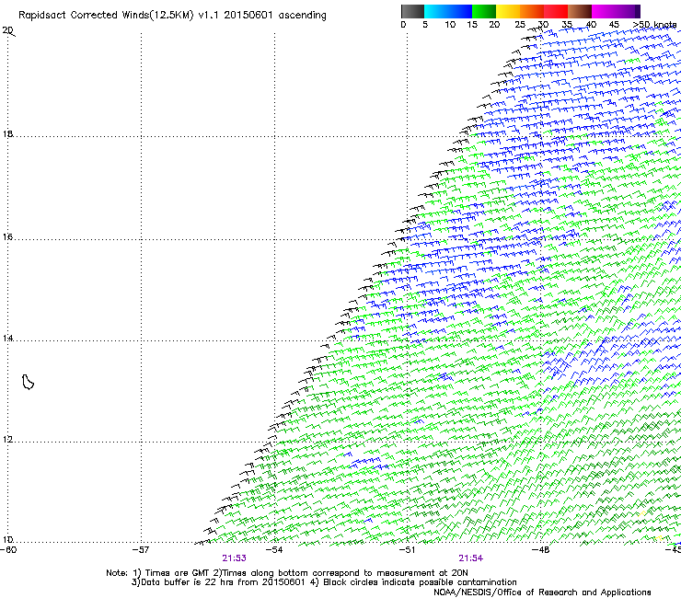This screenshot has width=681, height=598.
Task: Click the purple '21:54' time label
Action: coord(471,558)
